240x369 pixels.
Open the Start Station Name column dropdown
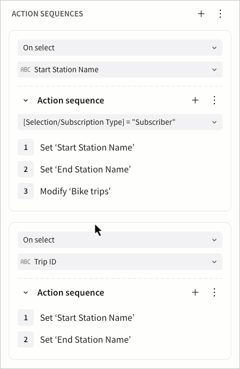coord(120,70)
